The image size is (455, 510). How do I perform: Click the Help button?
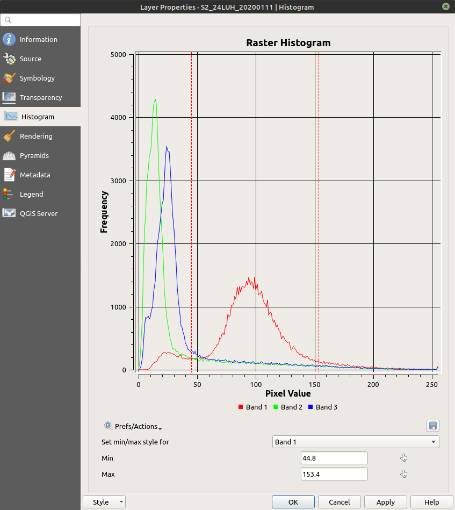pos(431,501)
